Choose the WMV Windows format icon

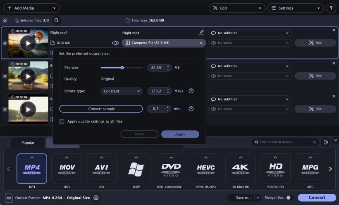136,169
